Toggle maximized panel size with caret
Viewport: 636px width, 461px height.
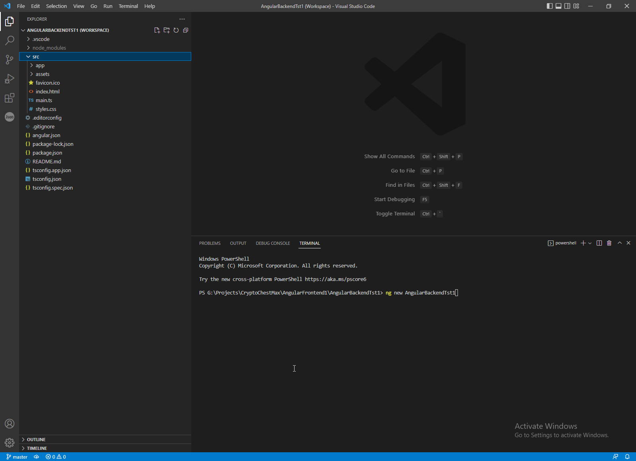(619, 243)
